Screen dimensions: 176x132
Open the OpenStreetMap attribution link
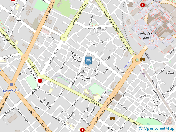click(x=157, y=128)
